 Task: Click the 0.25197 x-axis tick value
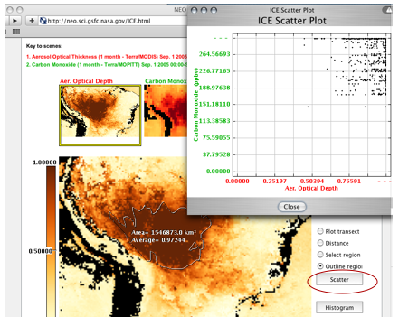275,181
